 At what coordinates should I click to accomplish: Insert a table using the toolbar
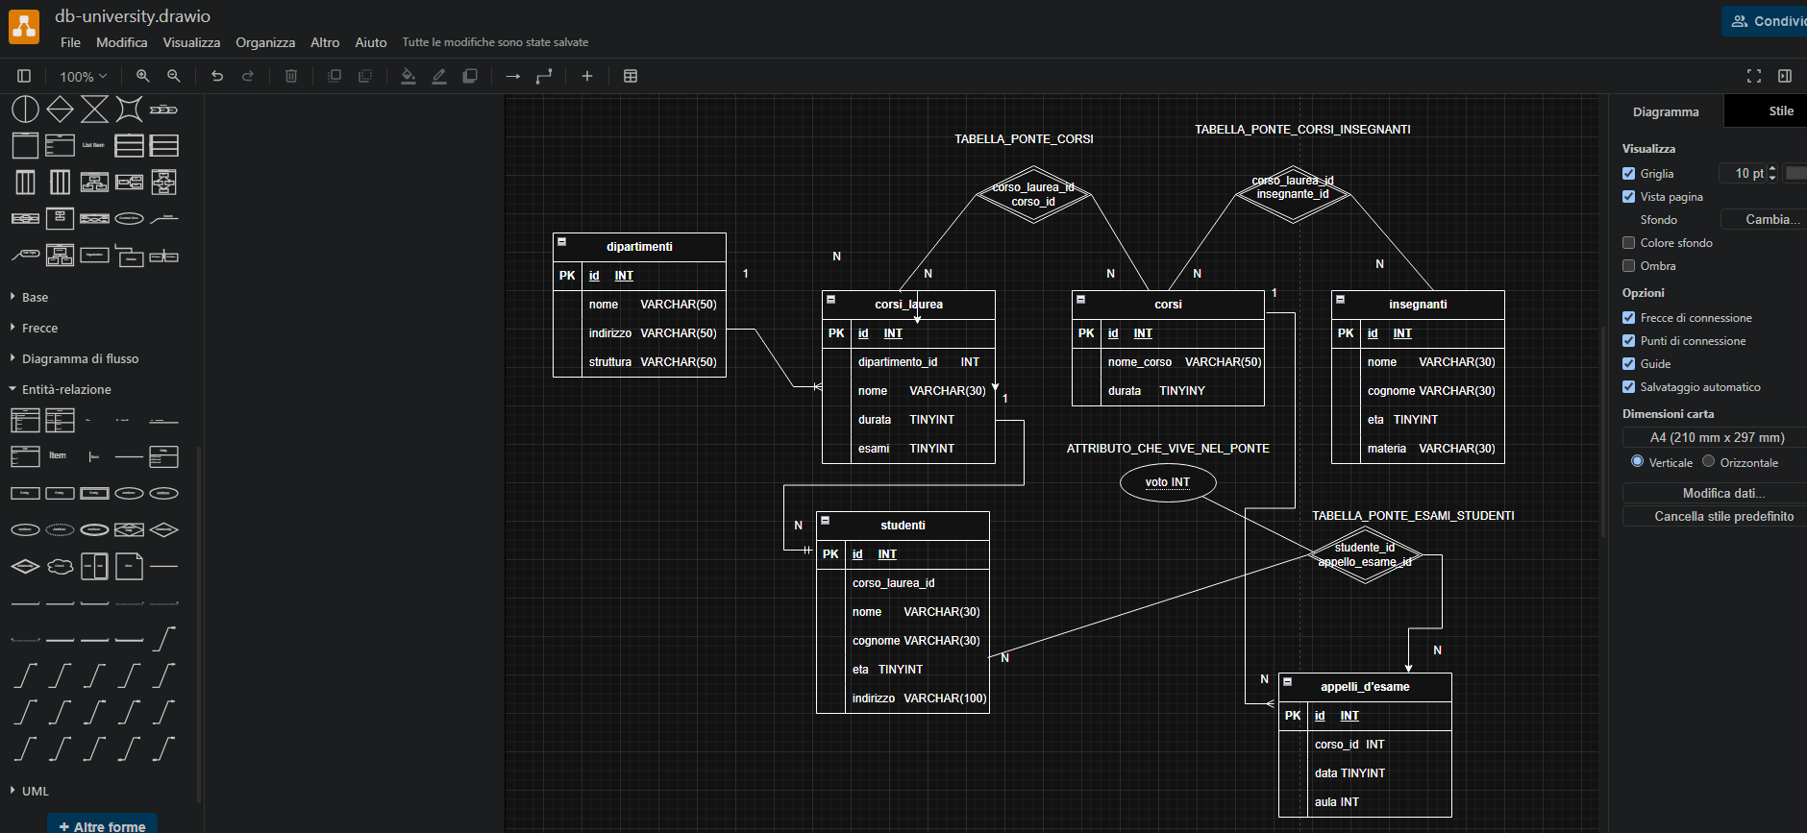631,76
